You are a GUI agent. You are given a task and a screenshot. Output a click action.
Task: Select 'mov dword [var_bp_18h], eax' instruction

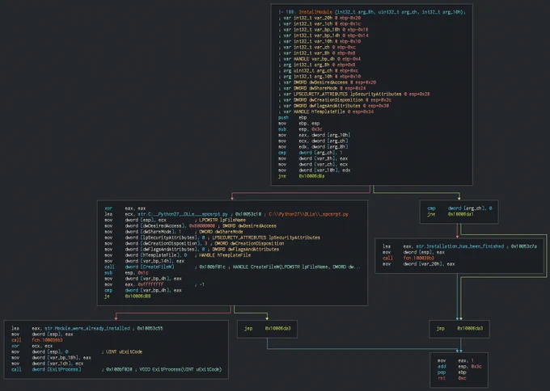pyautogui.click(x=51, y=357)
